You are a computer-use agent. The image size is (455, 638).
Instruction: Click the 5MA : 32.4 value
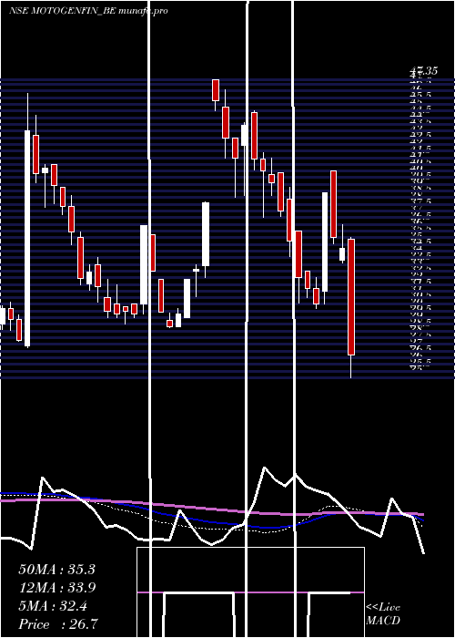(53, 606)
